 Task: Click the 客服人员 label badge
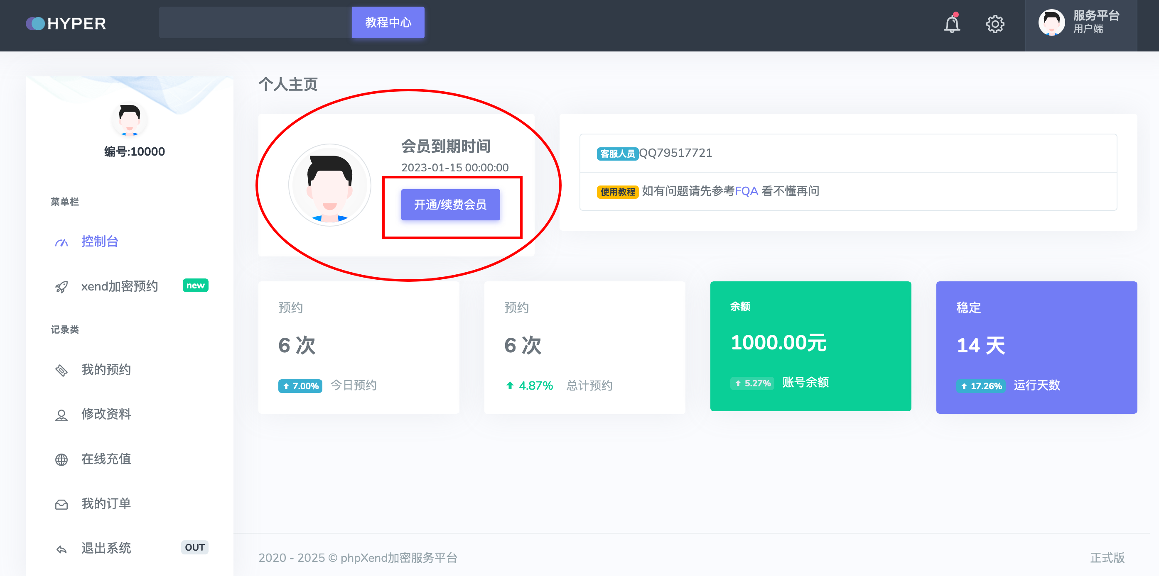[617, 154]
